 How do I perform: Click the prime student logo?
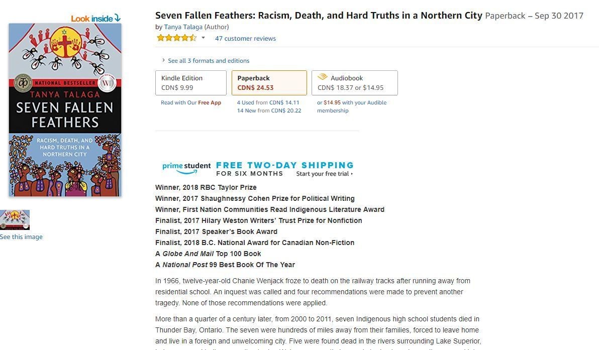pyautogui.click(x=186, y=168)
